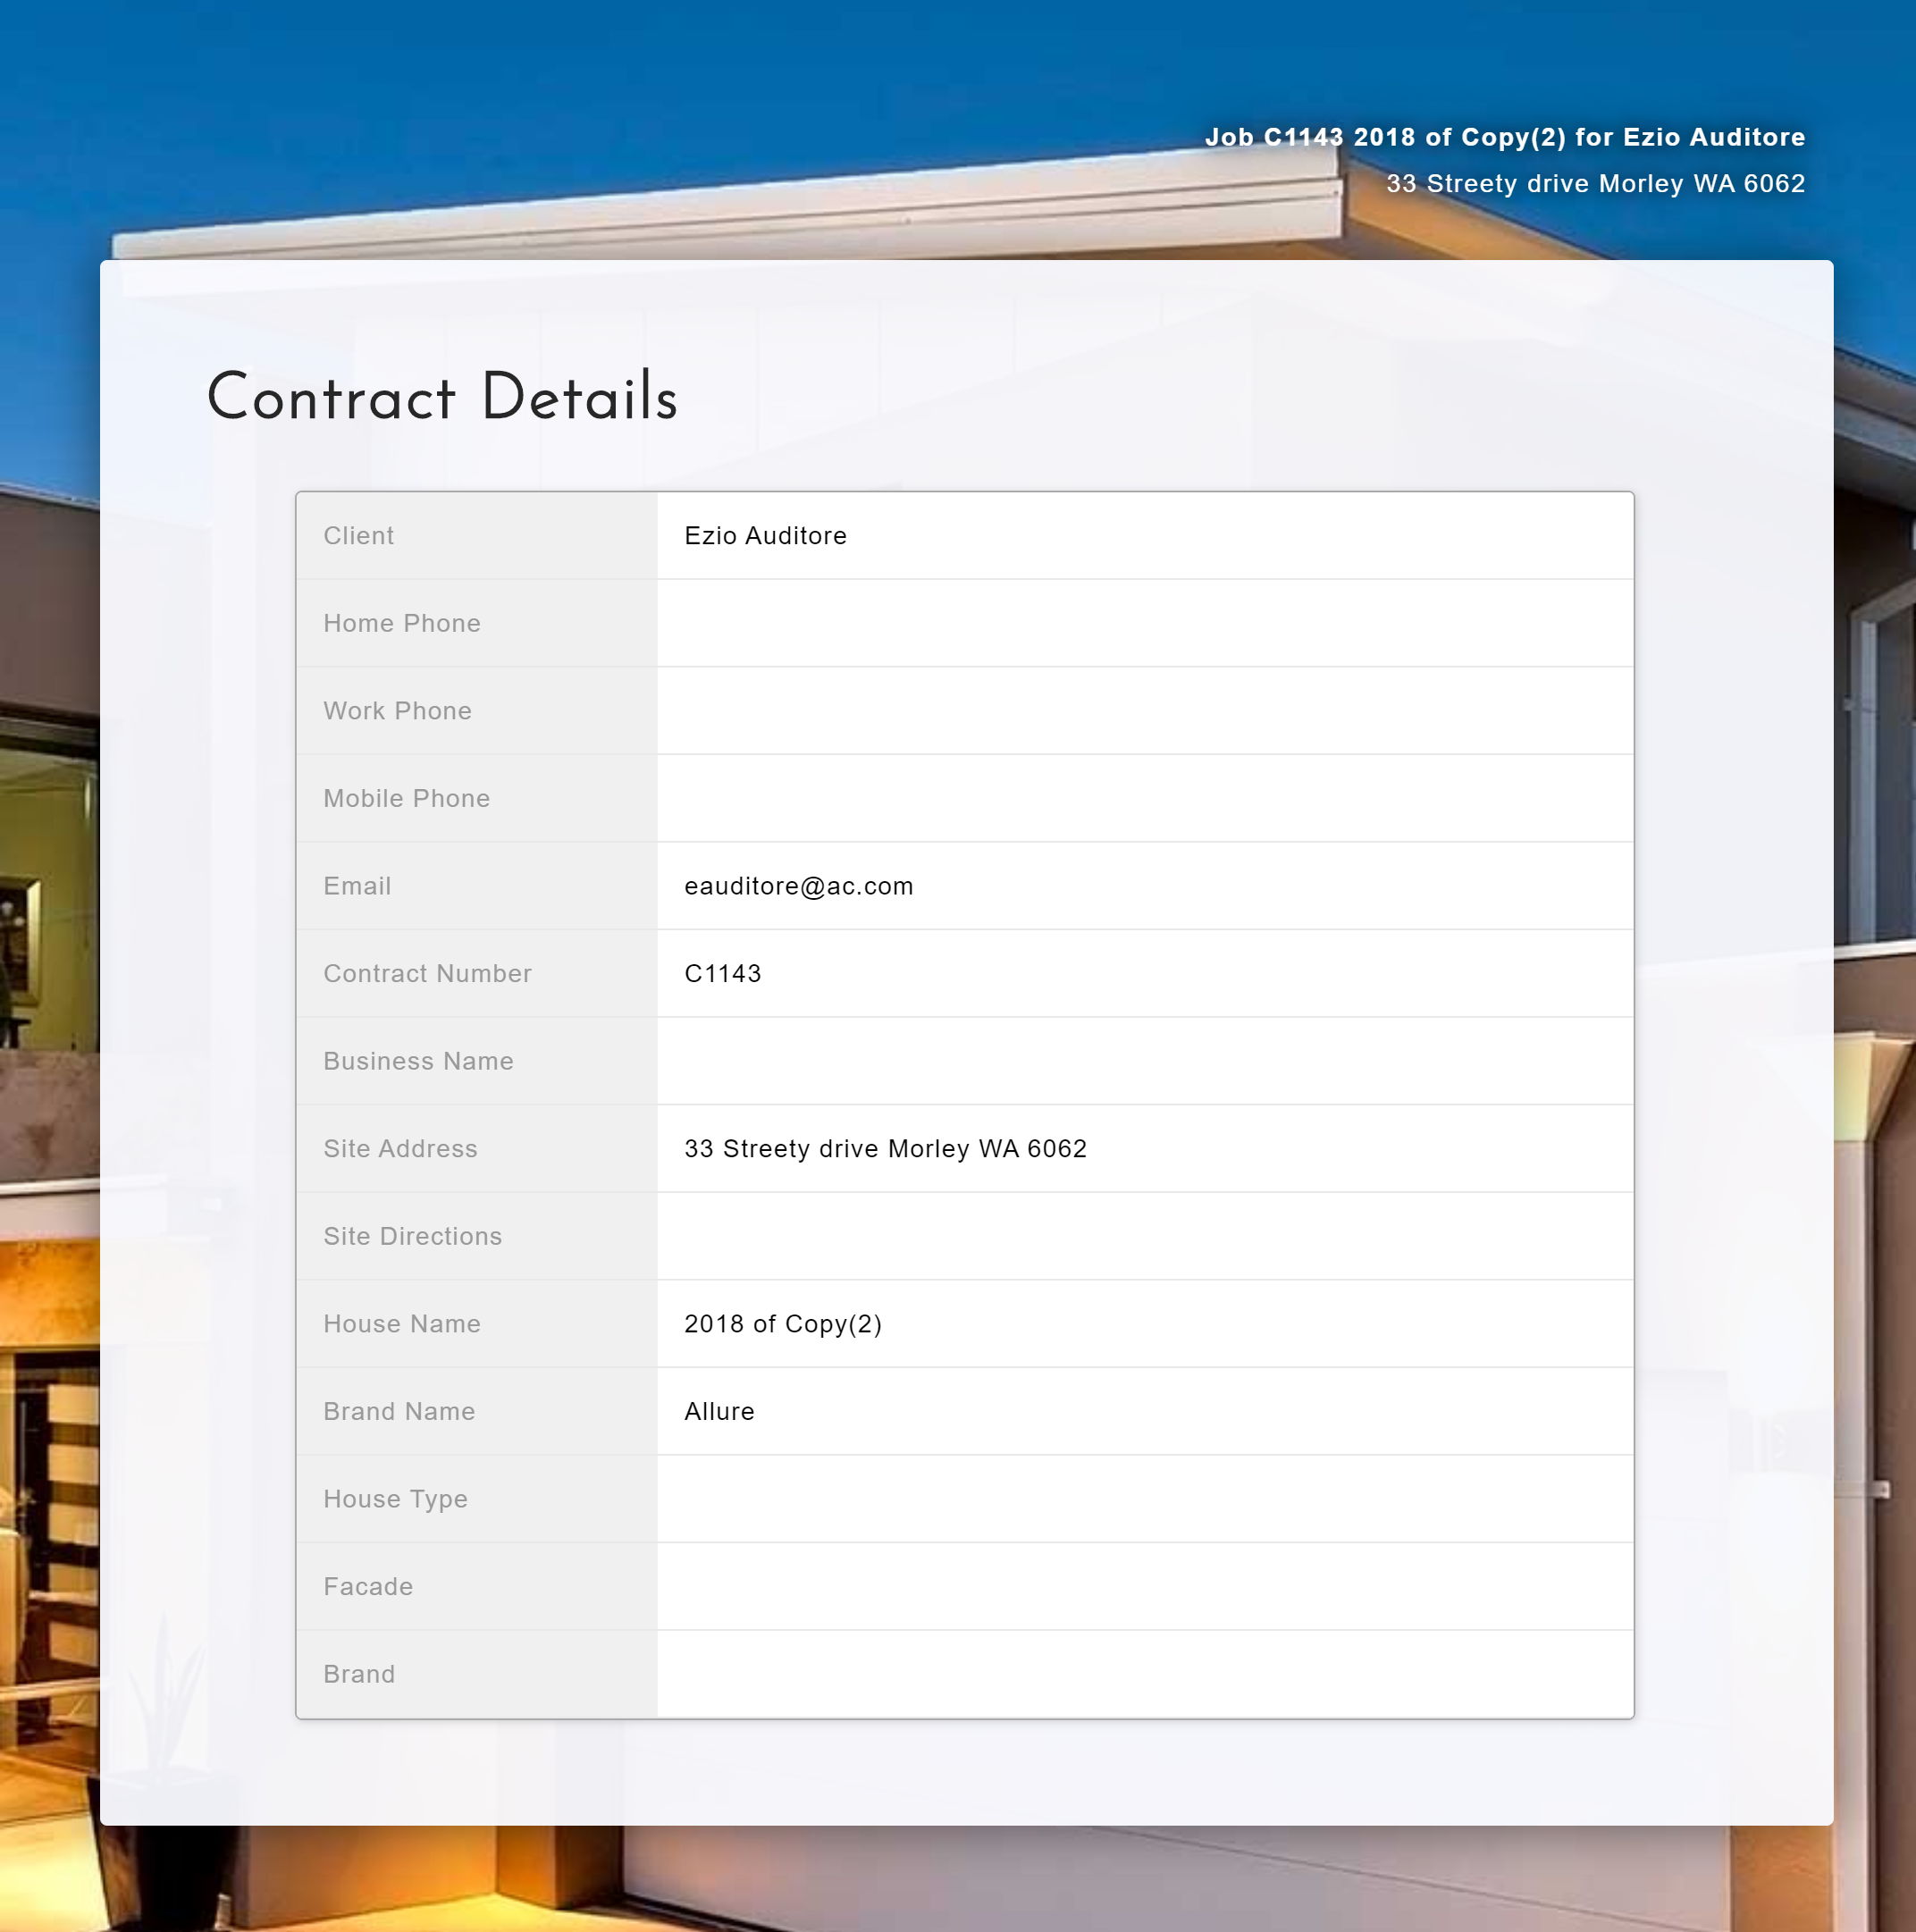
Task: Click the empty Business Name field
Action: click(x=1144, y=1061)
